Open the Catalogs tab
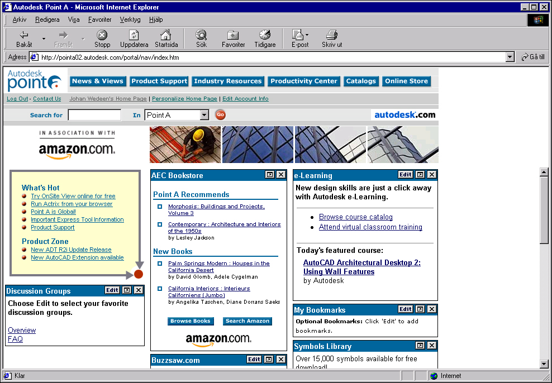The height and width of the screenshot is (383, 552). [x=361, y=82]
